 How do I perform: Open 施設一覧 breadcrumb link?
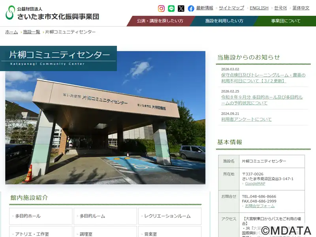tap(32, 32)
